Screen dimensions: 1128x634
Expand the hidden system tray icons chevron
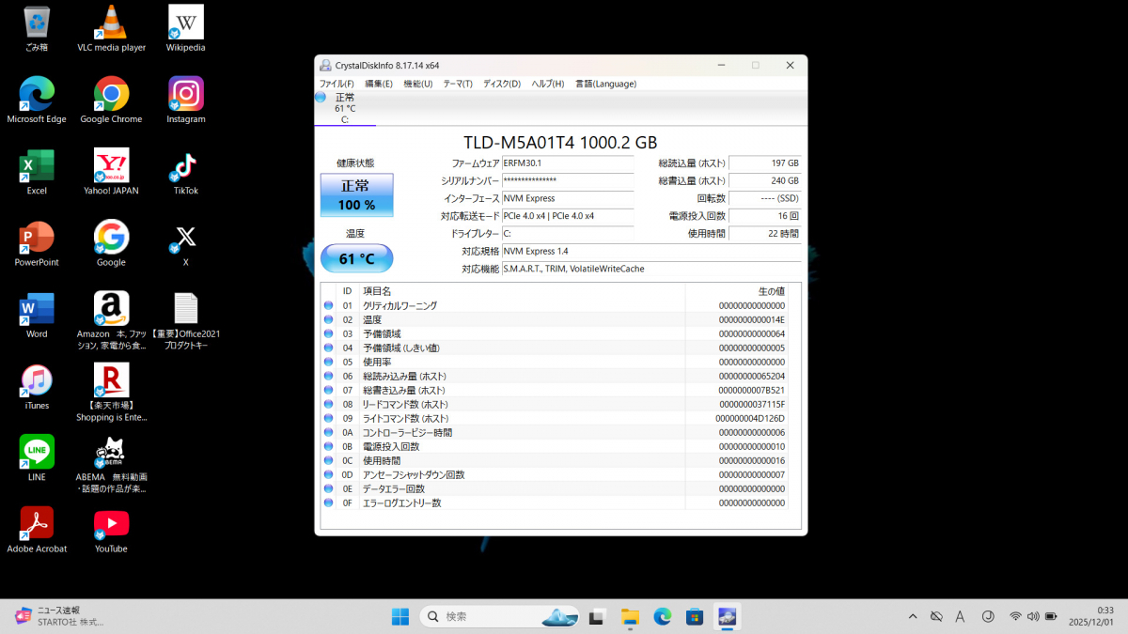coord(912,616)
